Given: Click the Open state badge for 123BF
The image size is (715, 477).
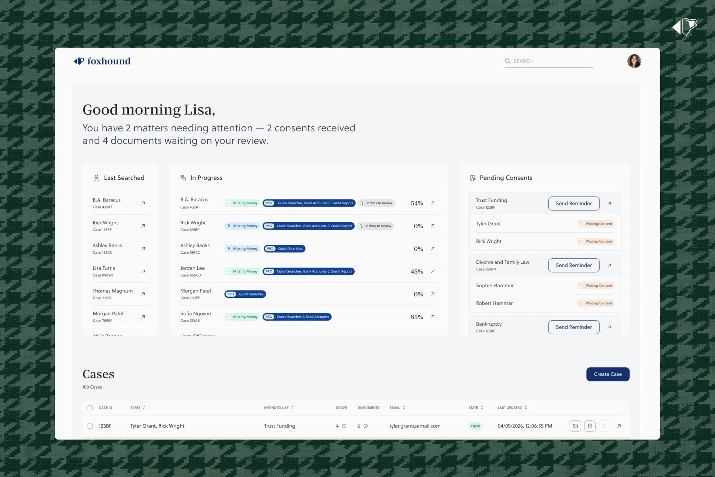Looking at the screenshot, I should (x=475, y=426).
